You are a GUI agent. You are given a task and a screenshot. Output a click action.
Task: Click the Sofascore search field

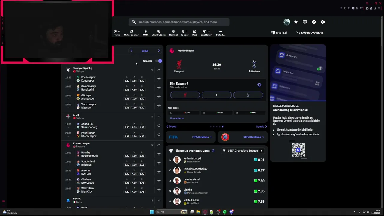pyautogui.click(x=179, y=22)
